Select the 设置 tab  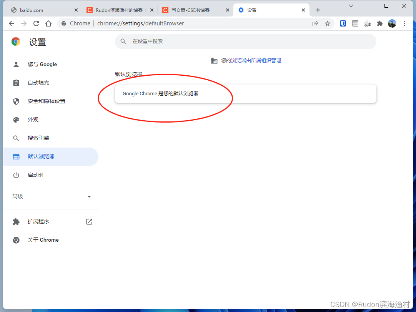[271, 10]
